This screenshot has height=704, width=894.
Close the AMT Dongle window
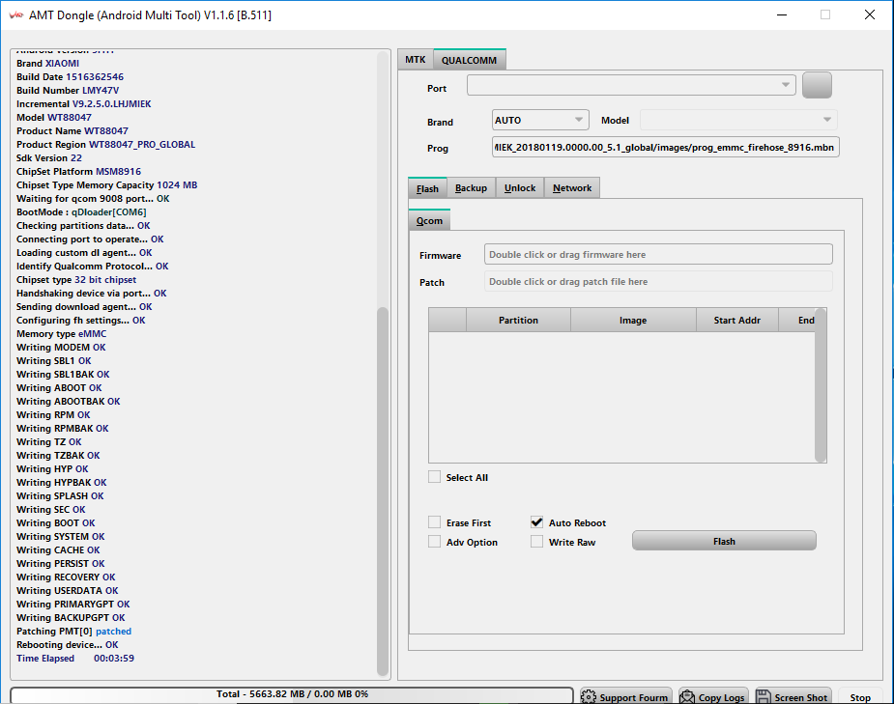coord(870,14)
